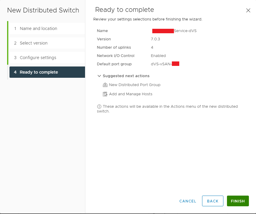Go back with the BACK button
Screen dimensions: 256x214
pos(212,201)
